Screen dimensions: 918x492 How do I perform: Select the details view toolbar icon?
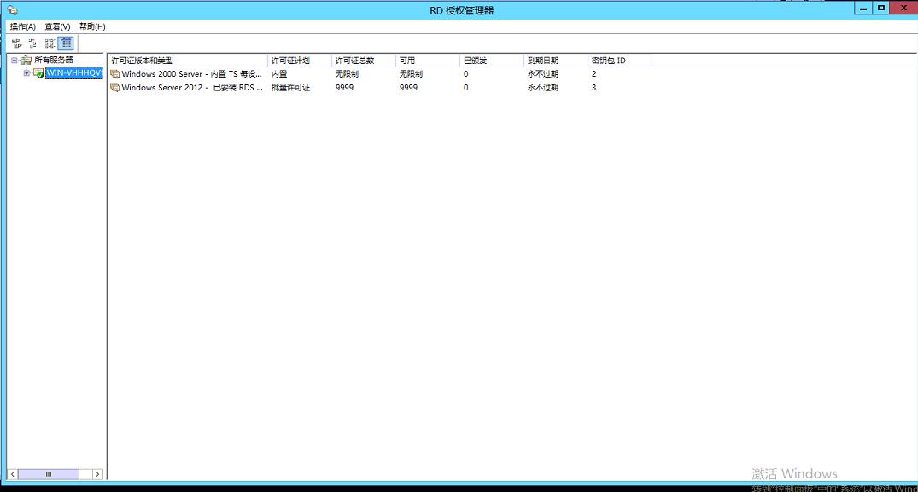coord(66,43)
